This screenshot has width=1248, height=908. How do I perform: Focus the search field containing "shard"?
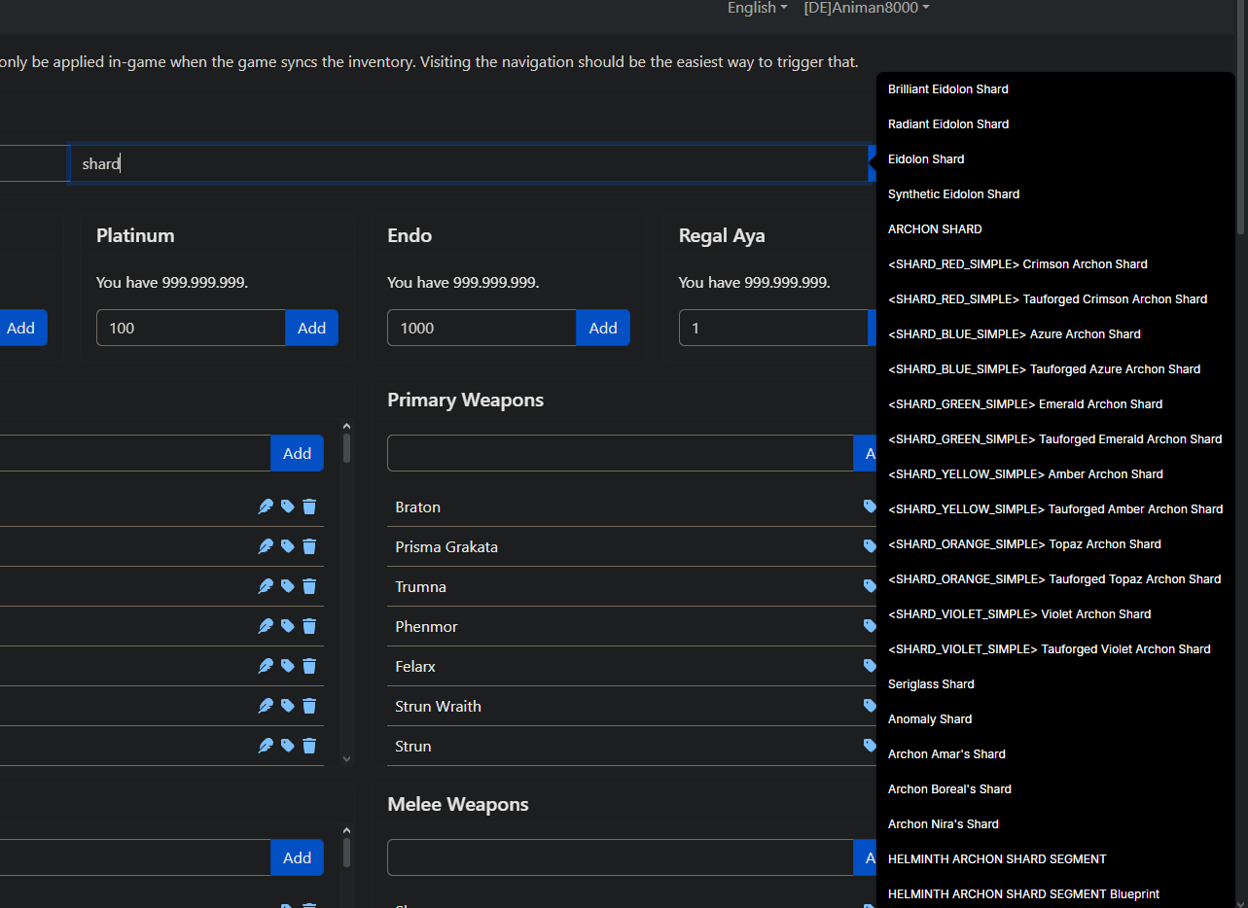tap(467, 164)
